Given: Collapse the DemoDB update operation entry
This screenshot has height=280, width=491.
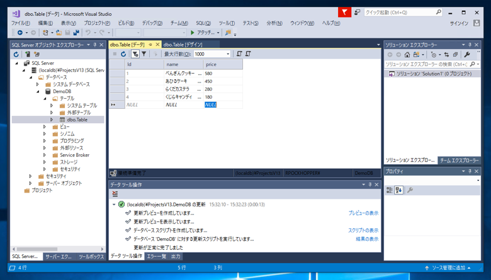Looking at the screenshot, I should (x=114, y=204).
